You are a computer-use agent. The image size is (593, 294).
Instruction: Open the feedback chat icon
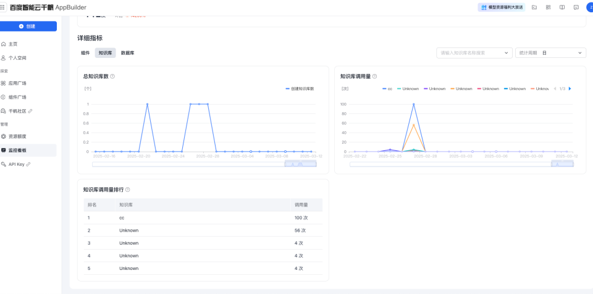576,7
